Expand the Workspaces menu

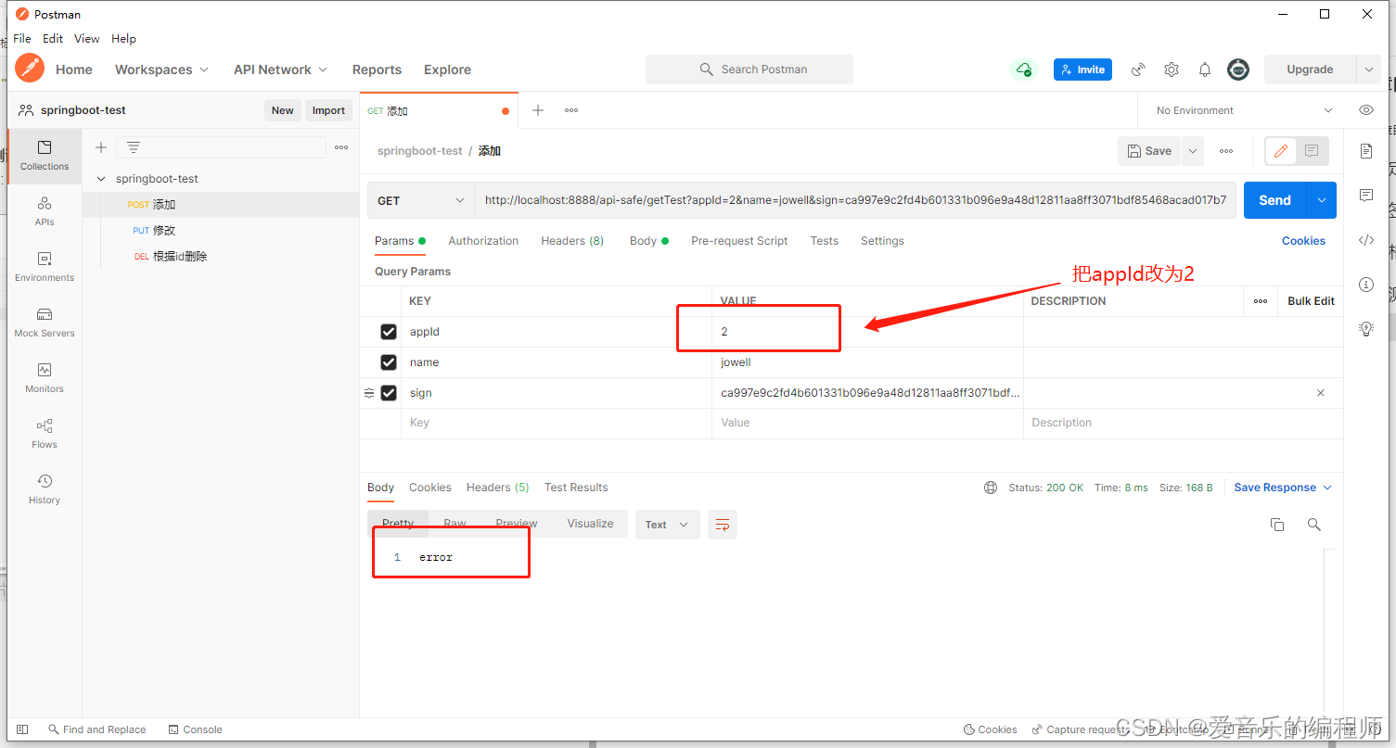coord(162,70)
